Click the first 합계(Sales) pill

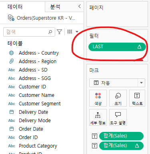click(x=121, y=136)
